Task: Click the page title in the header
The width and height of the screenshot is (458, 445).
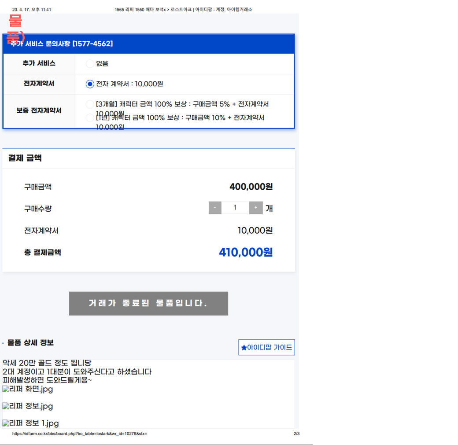Action: point(183,9)
